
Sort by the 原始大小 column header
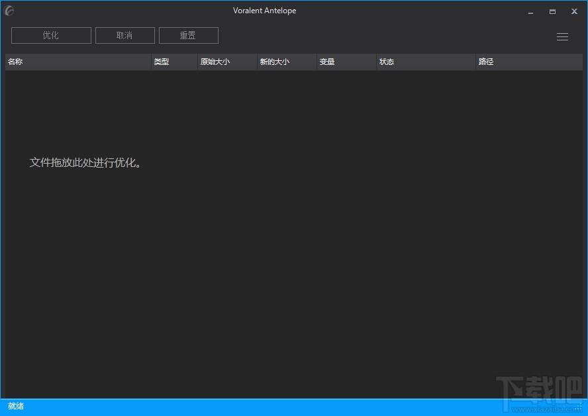click(227, 62)
